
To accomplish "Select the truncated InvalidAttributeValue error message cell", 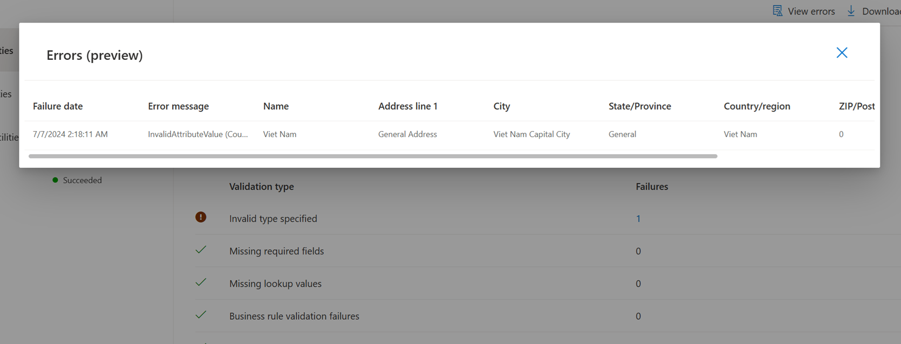I will coord(197,134).
